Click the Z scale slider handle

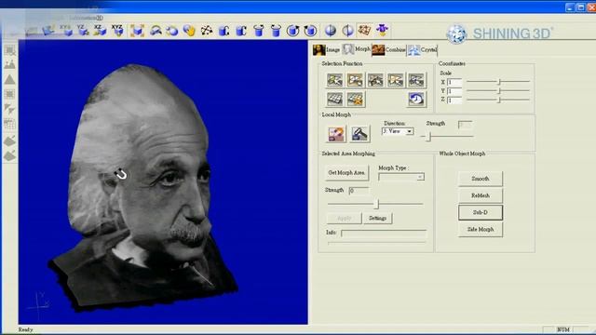point(499,100)
